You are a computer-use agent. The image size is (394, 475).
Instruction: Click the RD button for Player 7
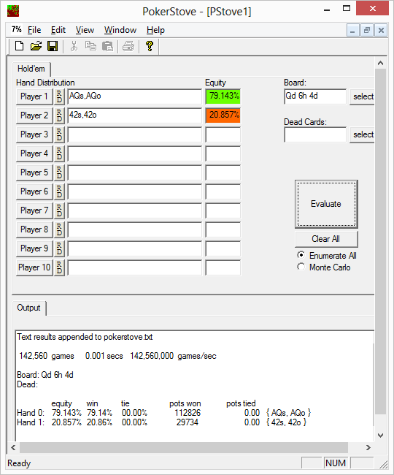[59, 210]
